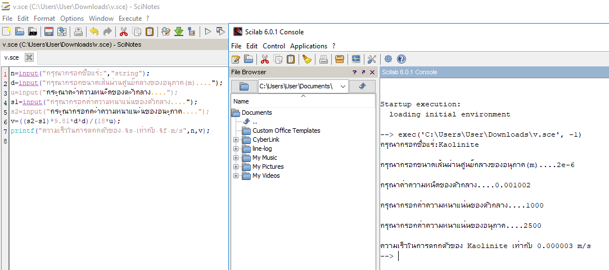Viewport: 609px width, 270px height.
Task: Expand the My Pictures folder
Action: [x=236, y=166]
